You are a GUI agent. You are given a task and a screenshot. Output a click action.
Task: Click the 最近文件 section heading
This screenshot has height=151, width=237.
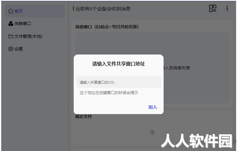[84, 116]
